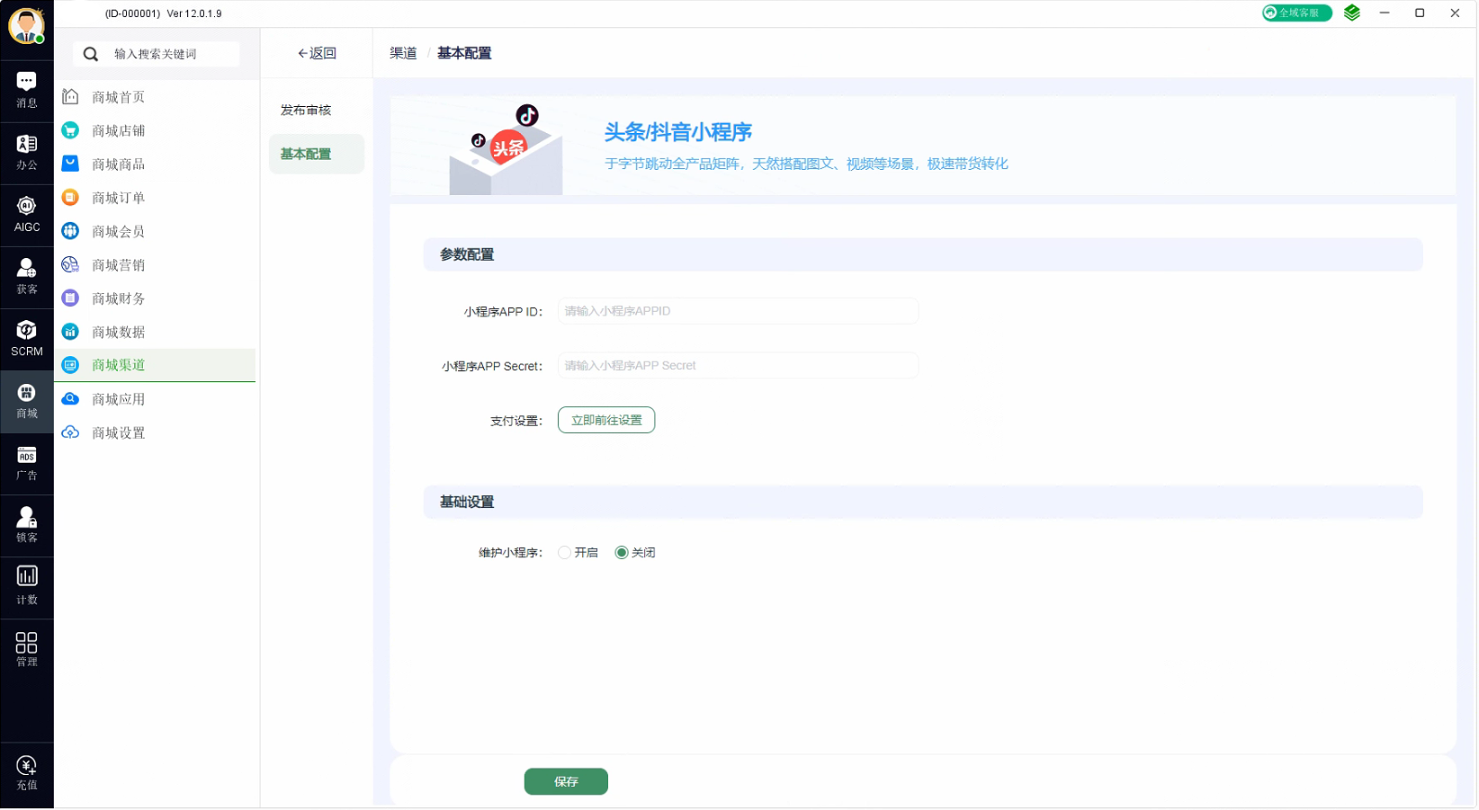Click the 渠道 breadcrumb link
This screenshot has width=1479, height=810.
(403, 53)
